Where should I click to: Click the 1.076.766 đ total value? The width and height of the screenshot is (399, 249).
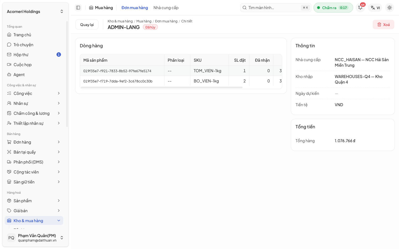tap(345, 141)
